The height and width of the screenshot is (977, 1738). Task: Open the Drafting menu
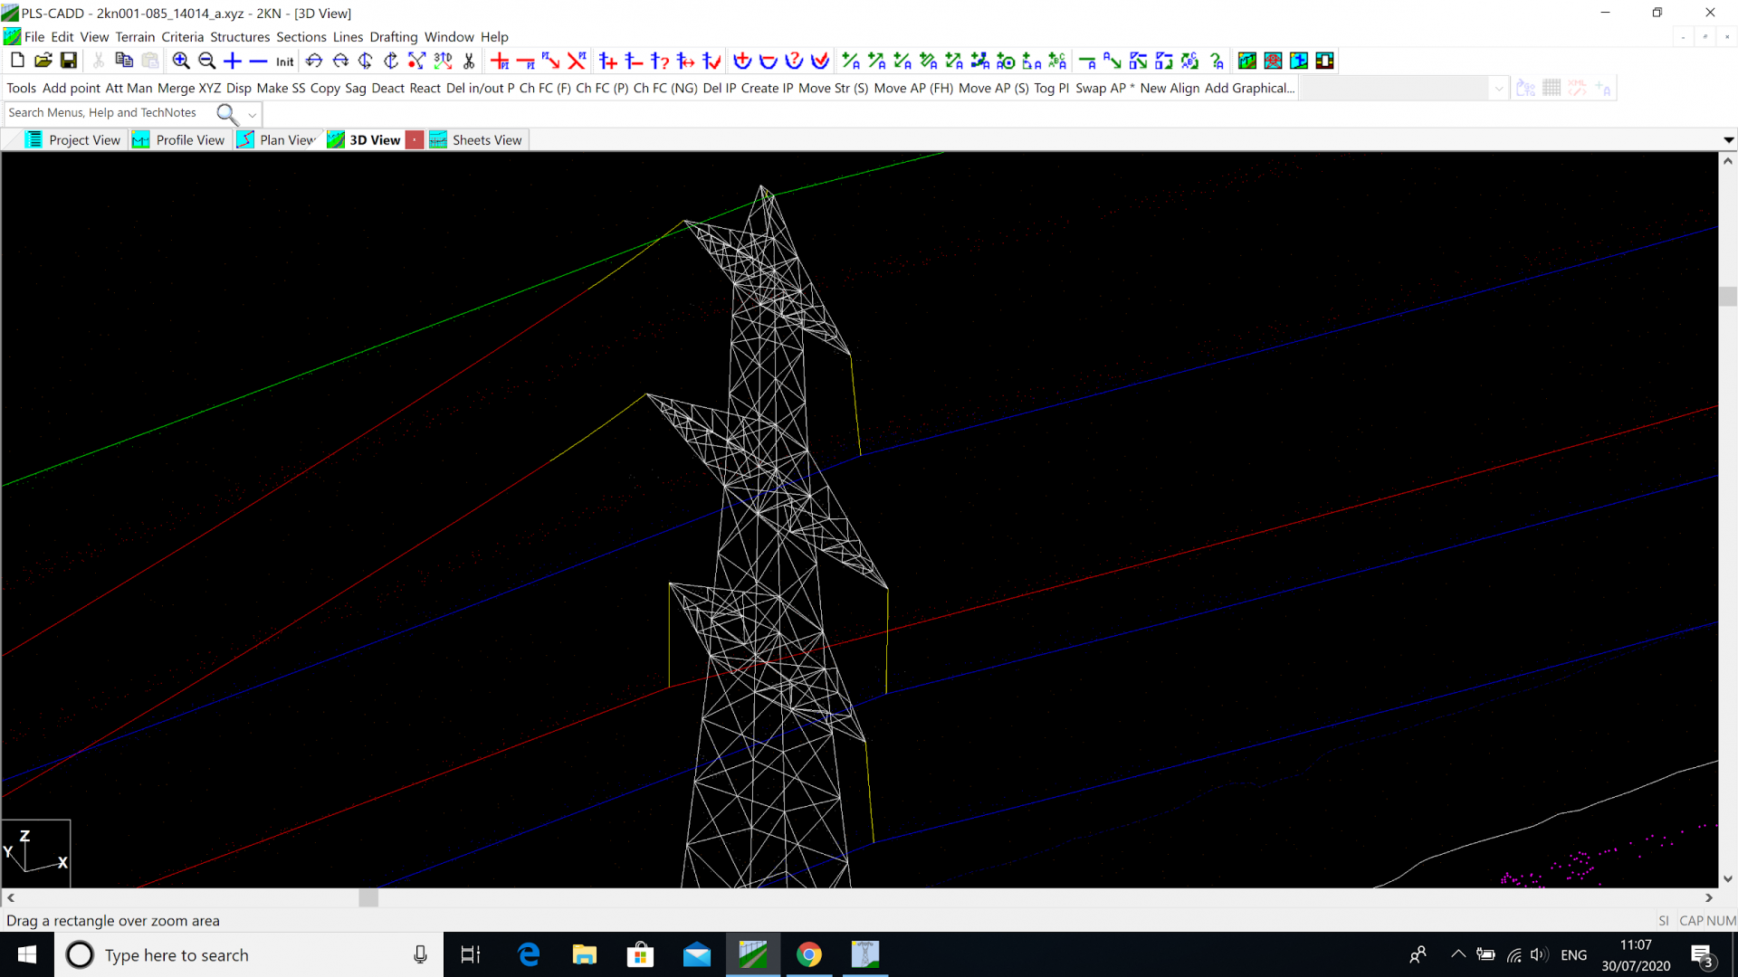(x=393, y=37)
